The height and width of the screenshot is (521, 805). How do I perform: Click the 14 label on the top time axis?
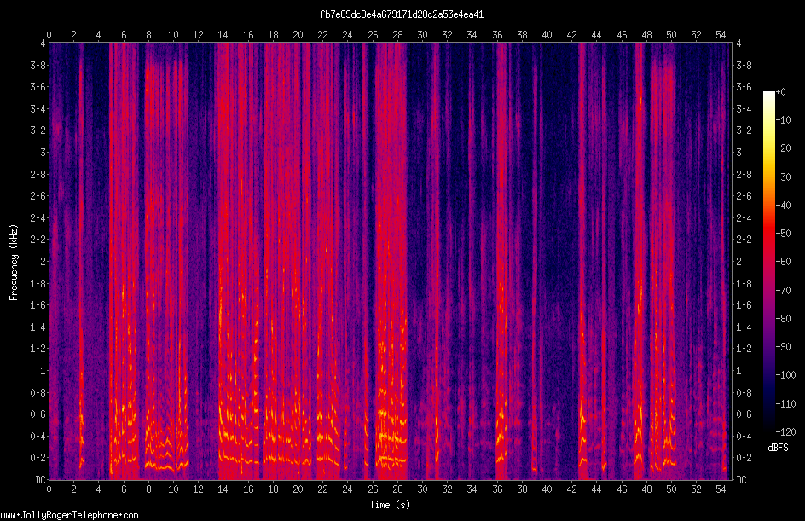point(223,35)
